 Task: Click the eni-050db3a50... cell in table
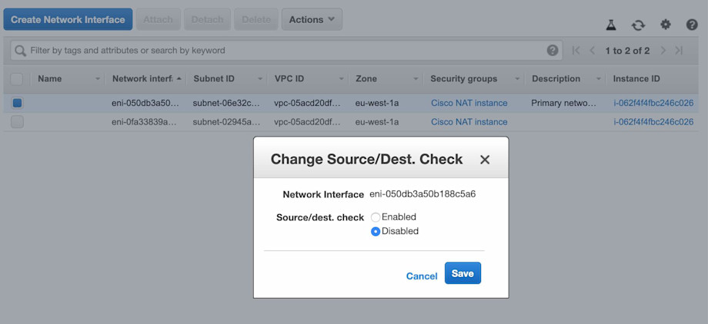click(x=145, y=103)
